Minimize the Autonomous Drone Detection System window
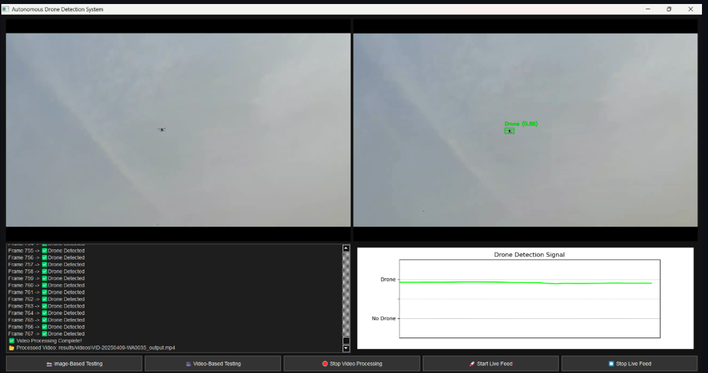Image resolution: width=708 pixels, height=373 pixels. click(x=648, y=9)
